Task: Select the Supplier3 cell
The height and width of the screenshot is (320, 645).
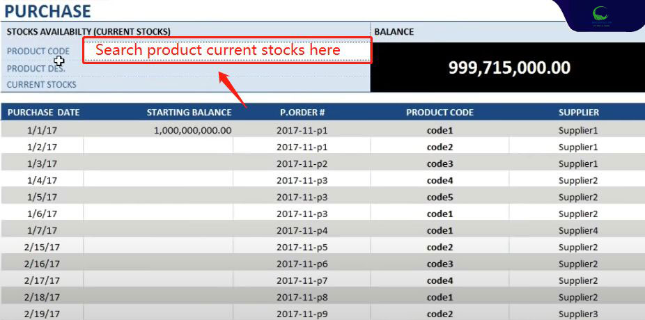Action: 578,314
